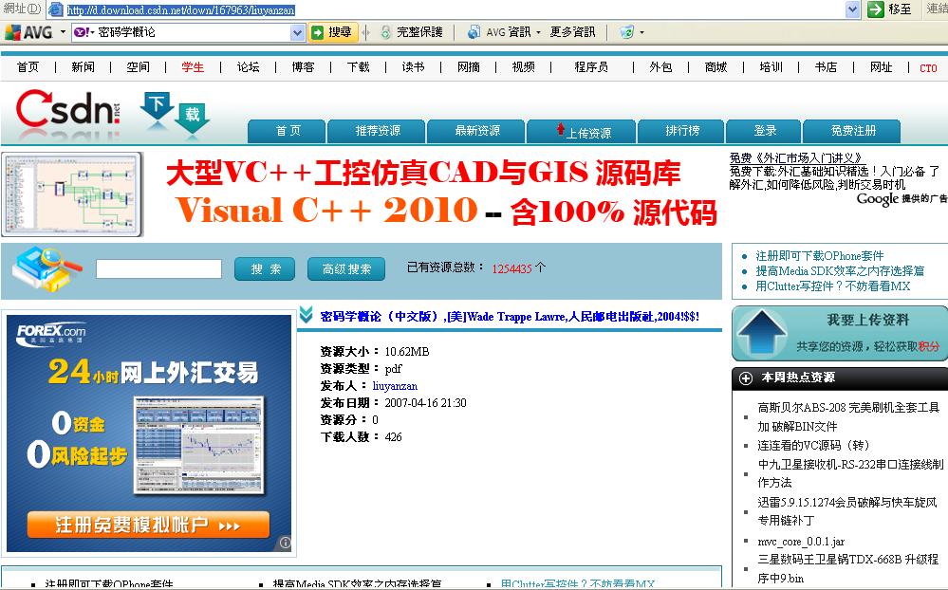Click the Internet Explorer page icon in address bar
Screen dimensions: 948x590
point(56,9)
